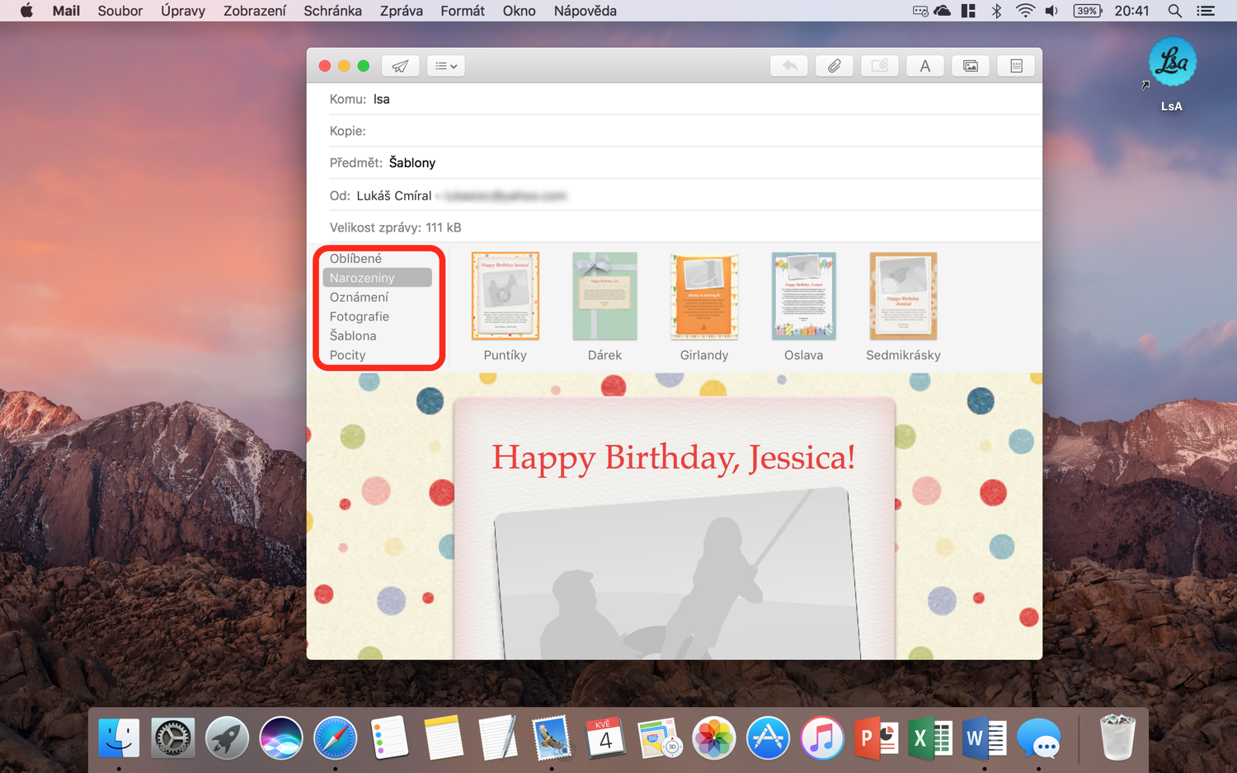
Task: Open Spotlight search in menu bar
Action: pyautogui.click(x=1174, y=11)
